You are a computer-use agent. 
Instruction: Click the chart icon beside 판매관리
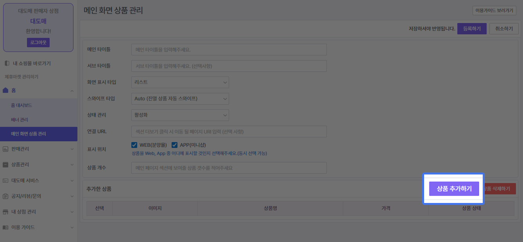tap(5, 149)
